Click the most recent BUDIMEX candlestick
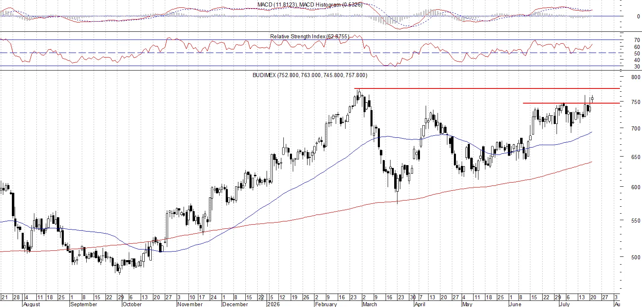 (592, 99)
